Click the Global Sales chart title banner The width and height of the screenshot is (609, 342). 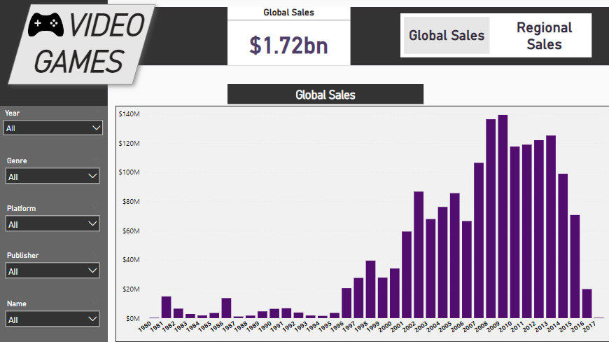pyautogui.click(x=325, y=95)
